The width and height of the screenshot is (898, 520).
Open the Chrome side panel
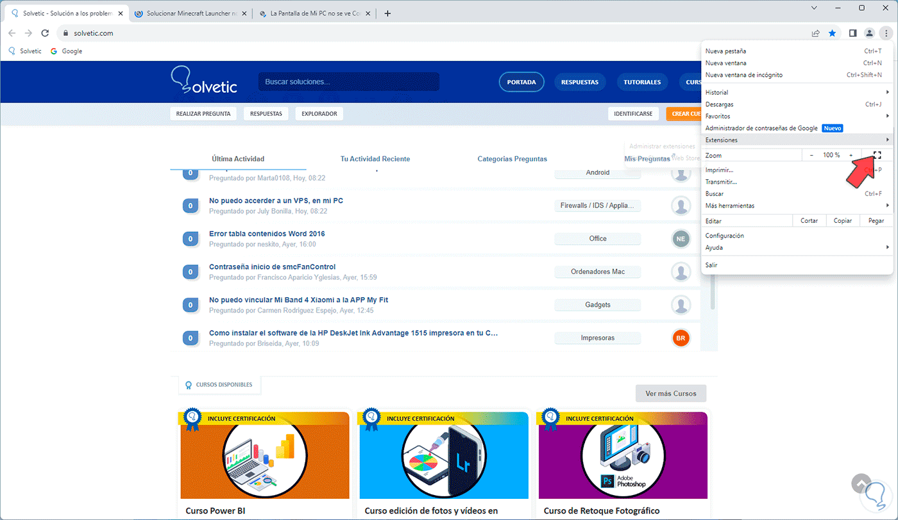tap(852, 33)
